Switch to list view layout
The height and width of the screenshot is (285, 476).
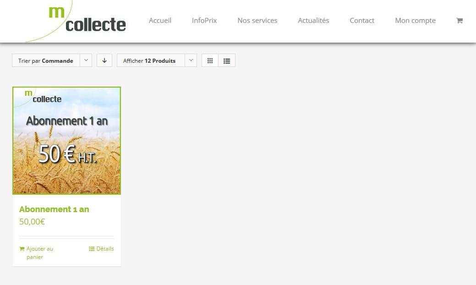coord(227,60)
